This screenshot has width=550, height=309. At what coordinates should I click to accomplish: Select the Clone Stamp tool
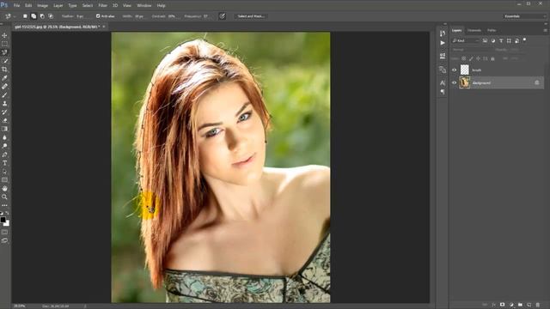click(4, 103)
